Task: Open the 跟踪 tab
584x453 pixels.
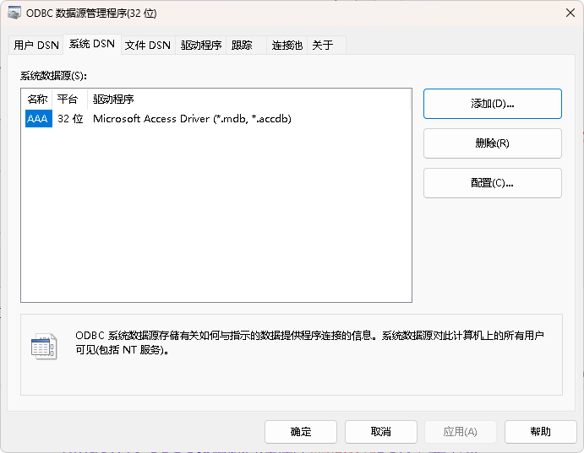Action: (242, 46)
